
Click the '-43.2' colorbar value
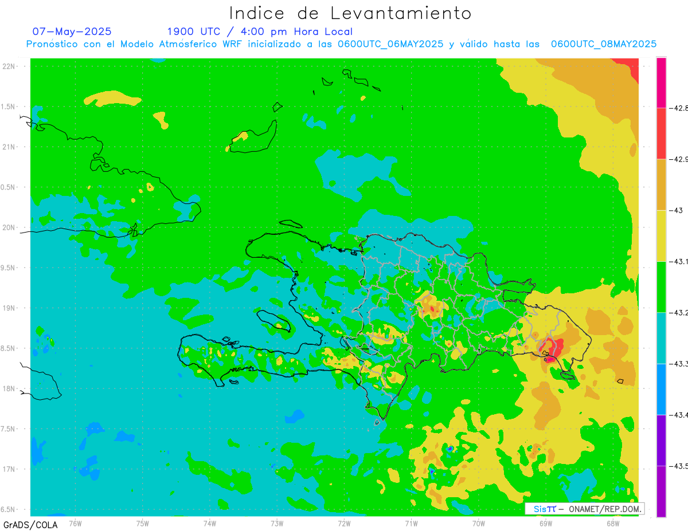[x=678, y=312]
